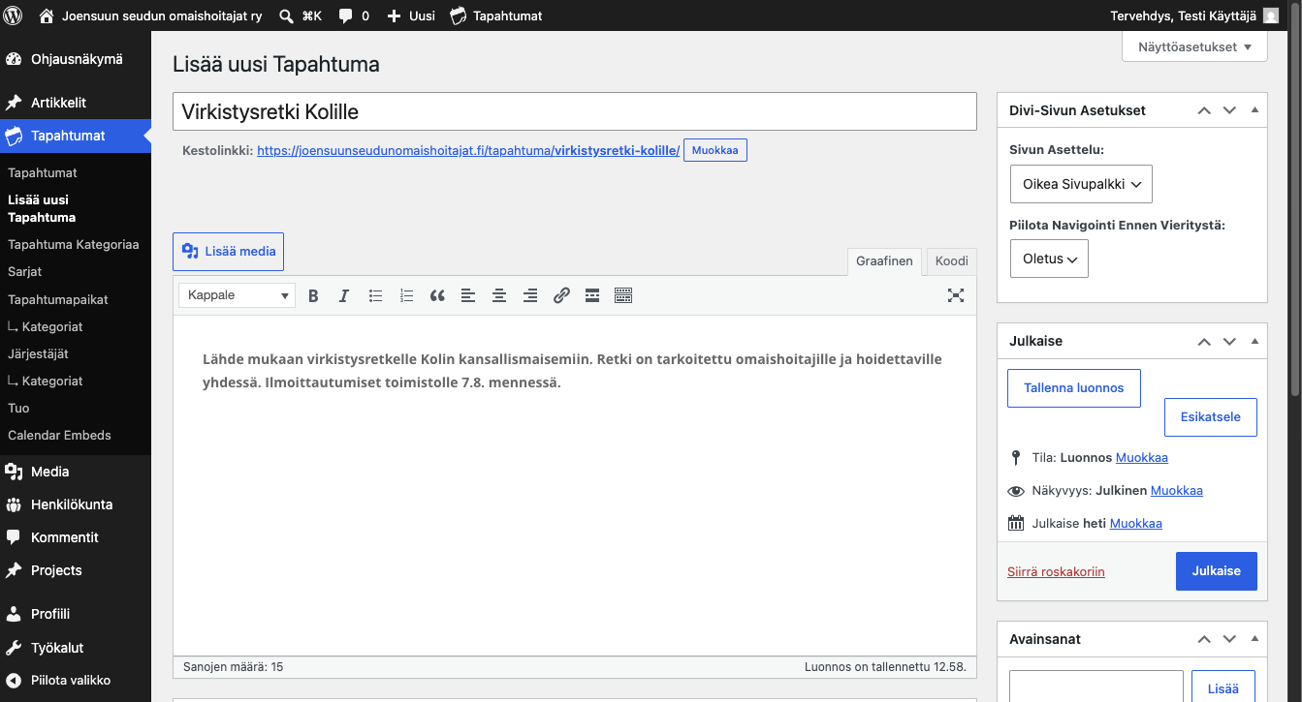The image size is (1302, 702).
Task: Visit site Joensuun seudun omaishoitajat ry
Action: point(151,15)
